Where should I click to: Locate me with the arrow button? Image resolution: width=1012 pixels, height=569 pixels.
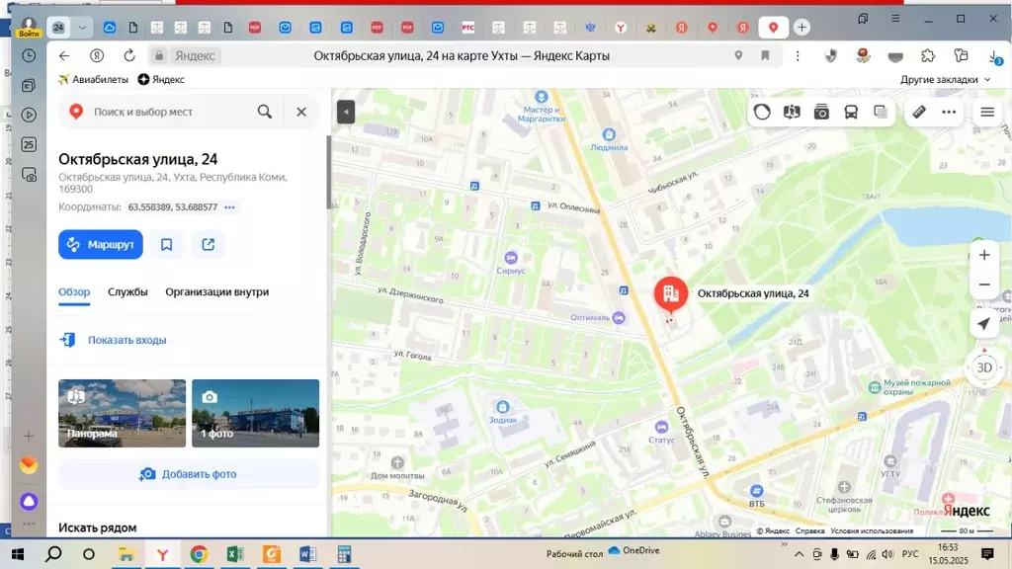point(984,323)
